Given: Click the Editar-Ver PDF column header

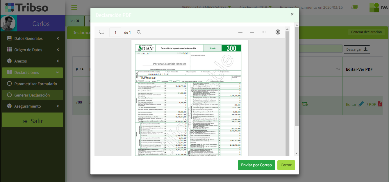Looking at the screenshot, I should (x=359, y=69).
